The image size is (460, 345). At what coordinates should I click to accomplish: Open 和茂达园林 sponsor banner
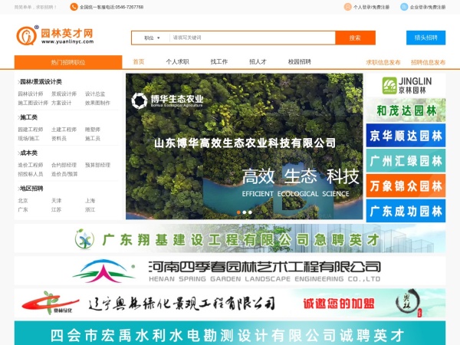(406, 110)
